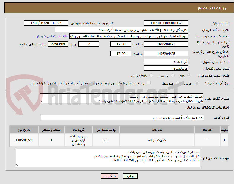
Task: Click the resize handle of buyer notes box
Action: pyautogui.click(x=17, y=165)
